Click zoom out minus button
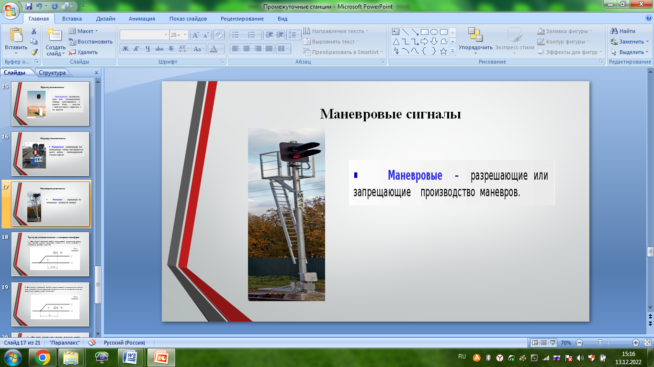The height and width of the screenshot is (367, 654). tap(579, 343)
